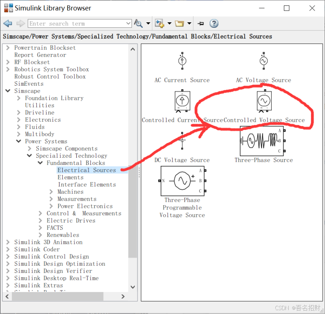Viewport: 325px width, 314px height.
Task: Select Multibody library entry
Action: [40, 134]
